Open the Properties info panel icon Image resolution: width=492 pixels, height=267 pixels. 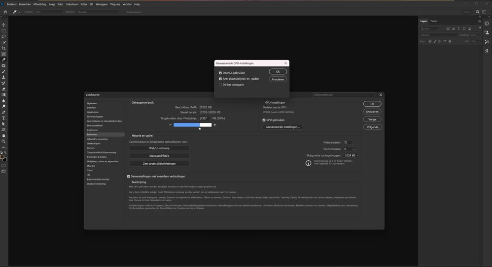click(487, 24)
